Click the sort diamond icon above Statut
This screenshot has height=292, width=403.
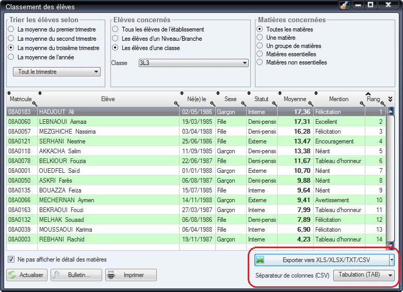[249, 93]
